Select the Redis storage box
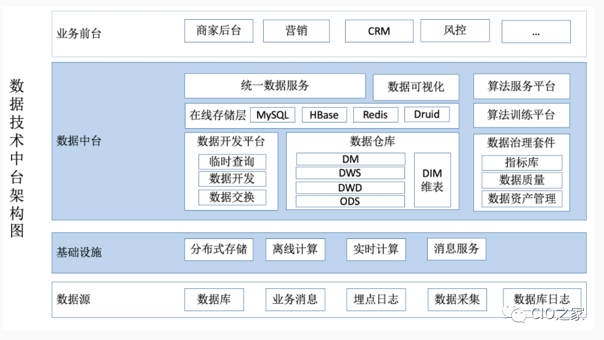 click(375, 115)
